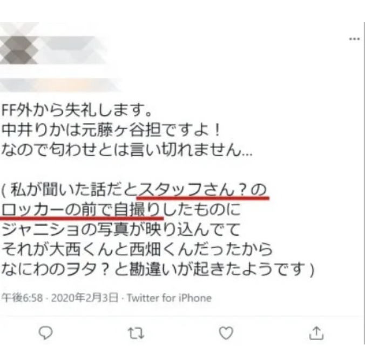The width and height of the screenshot is (365, 352).
Task: Click the 午後6:58 timestamp
Action: click(x=22, y=298)
